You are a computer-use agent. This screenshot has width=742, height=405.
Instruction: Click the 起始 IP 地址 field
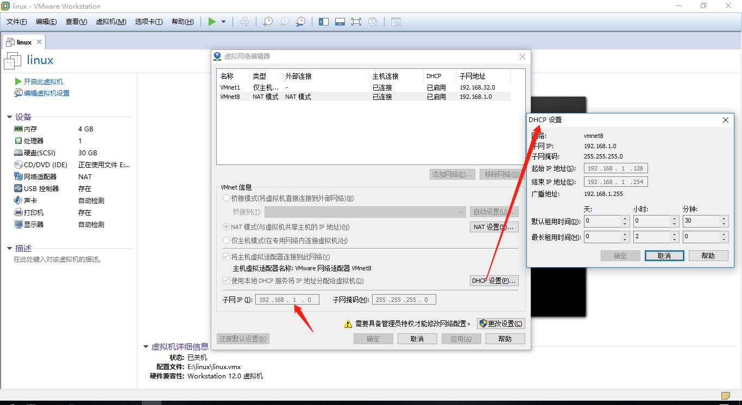[x=615, y=168]
